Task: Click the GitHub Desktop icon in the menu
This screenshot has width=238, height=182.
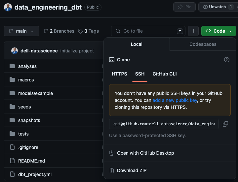Action: point(112,153)
